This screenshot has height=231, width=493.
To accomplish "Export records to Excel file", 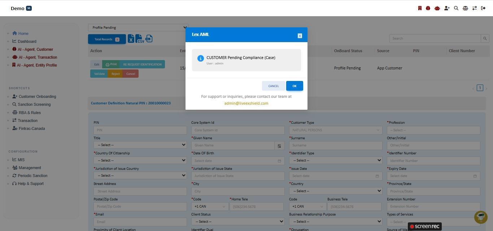I will [x=131, y=39].
